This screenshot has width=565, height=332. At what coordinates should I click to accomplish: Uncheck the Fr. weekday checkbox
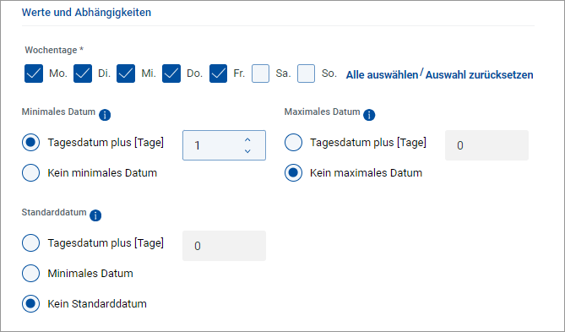pyautogui.click(x=219, y=73)
